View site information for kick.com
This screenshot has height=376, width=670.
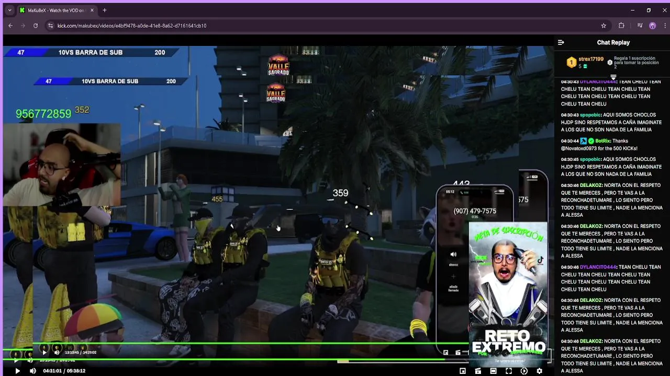click(x=50, y=26)
